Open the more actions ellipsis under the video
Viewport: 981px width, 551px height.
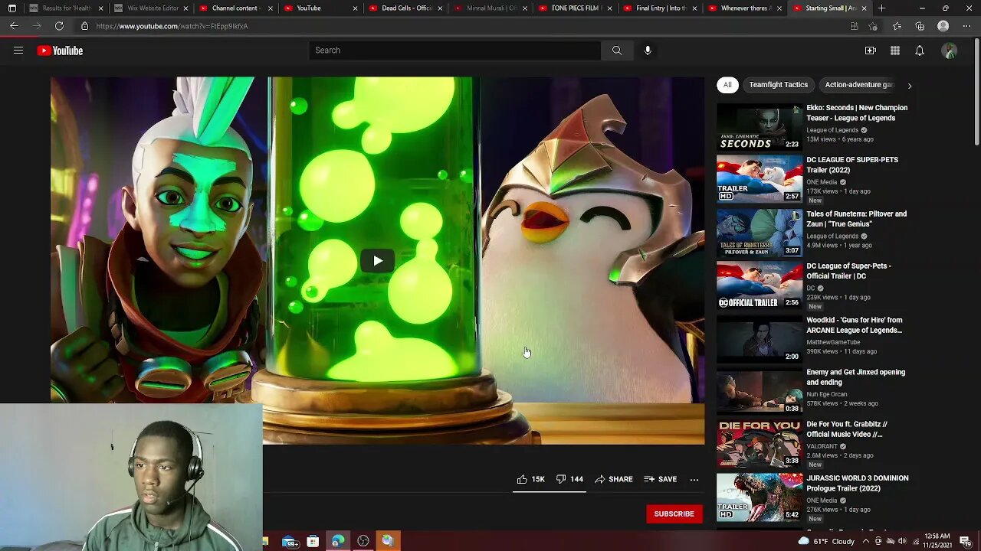point(694,480)
